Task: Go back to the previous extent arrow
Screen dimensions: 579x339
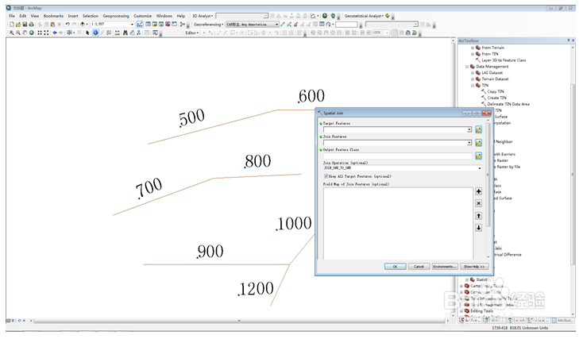Action: pos(55,33)
